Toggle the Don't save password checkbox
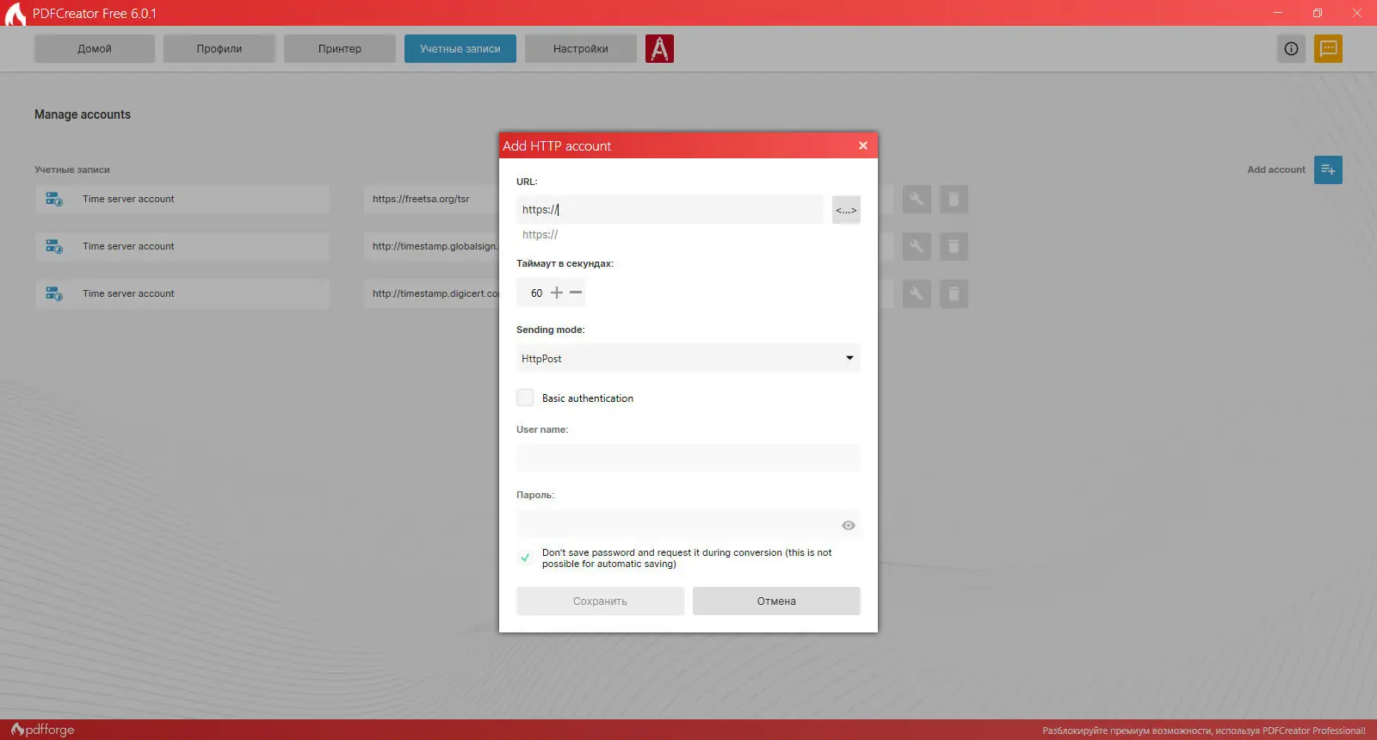The image size is (1377, 740). [525, 558]
